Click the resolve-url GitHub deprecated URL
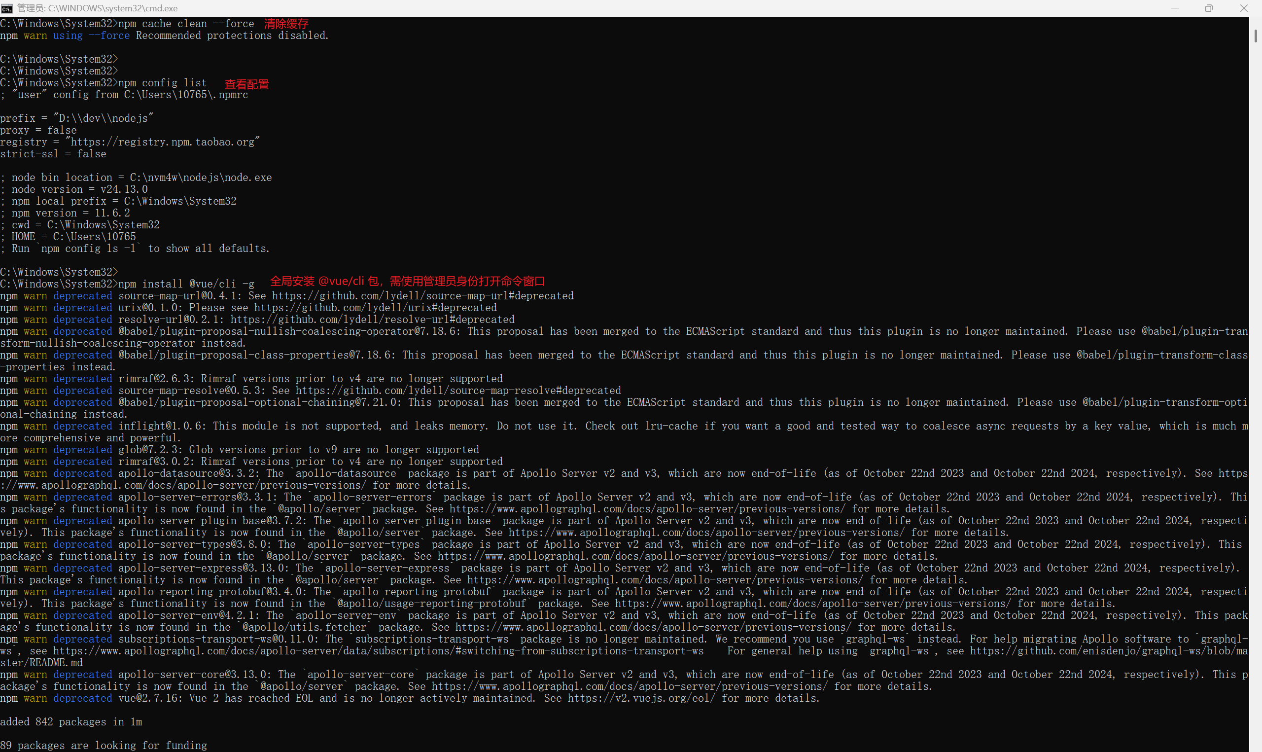The height and width of the screenshot is (752, 1262). pos(372,320)
